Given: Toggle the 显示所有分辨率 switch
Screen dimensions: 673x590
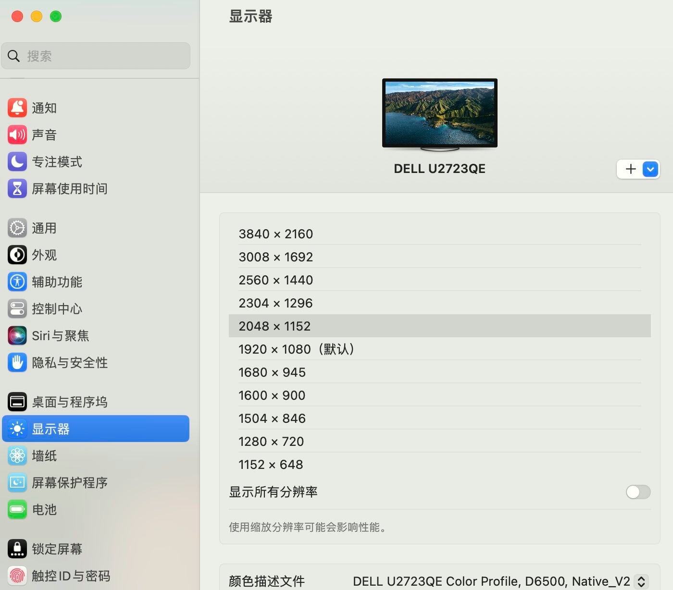Looking at the screenshot, I should 638,492.
